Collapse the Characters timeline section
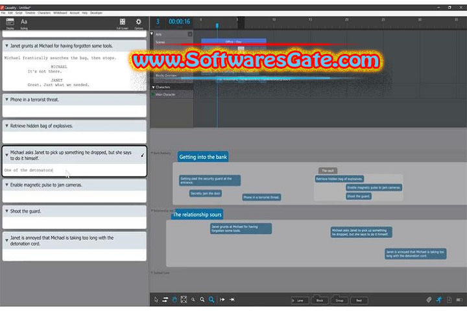The image size is (467, 311). coord(153,87)
